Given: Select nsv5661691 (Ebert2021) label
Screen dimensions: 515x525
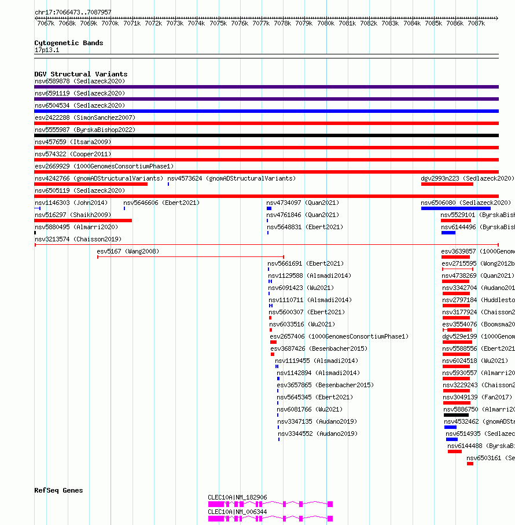Looking at the screenshot, I should 306,264.
